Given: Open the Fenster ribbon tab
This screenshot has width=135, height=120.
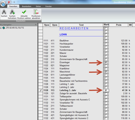Looking at the screenshot, I should coord(48,6).
